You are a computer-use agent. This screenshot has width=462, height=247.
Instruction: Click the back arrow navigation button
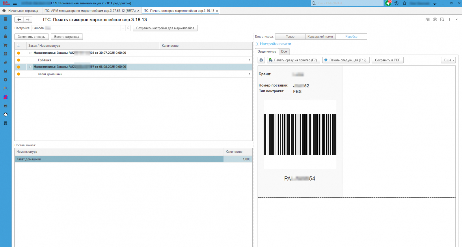point(19,20)
